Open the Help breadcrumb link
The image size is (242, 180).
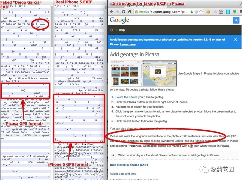click(122, 30)
